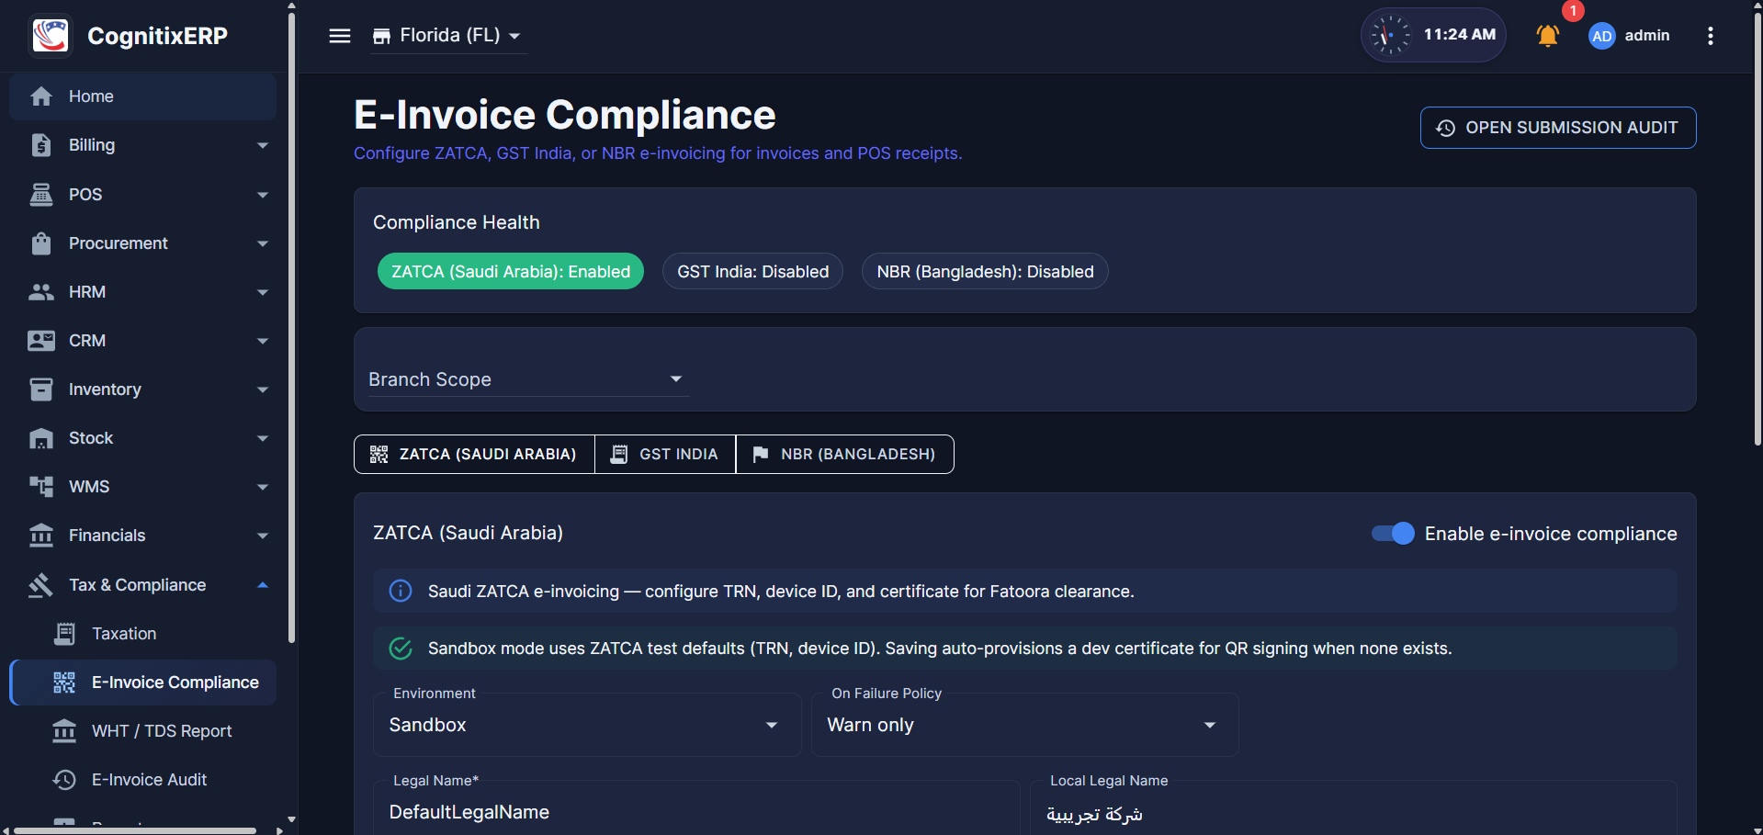1763x835 pixels.
Task: Expand the Financials menu arrow
Action: (263, 536)
